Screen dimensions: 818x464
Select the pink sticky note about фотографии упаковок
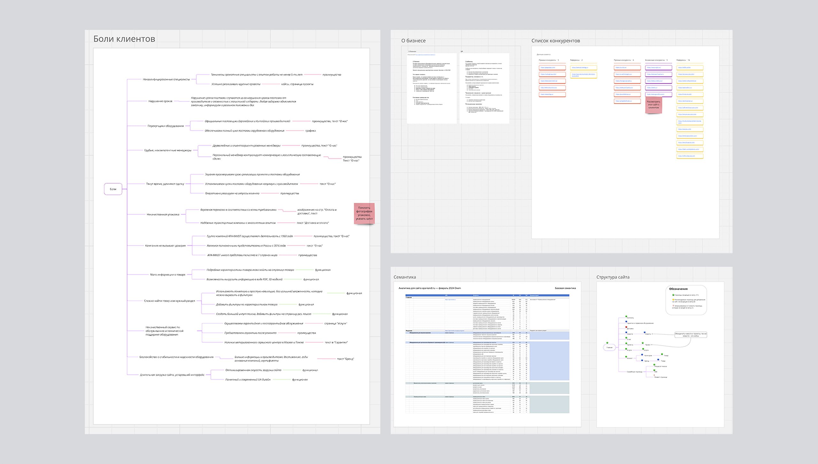click(364, 213)
